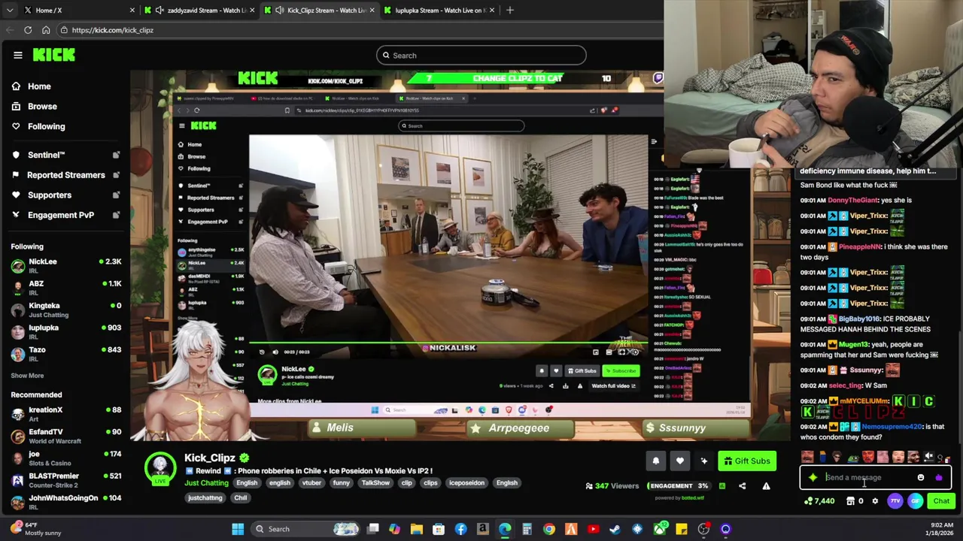Click the Home icon in Kick sidebar
The image size is (963, 541).
tap(16, 86)
